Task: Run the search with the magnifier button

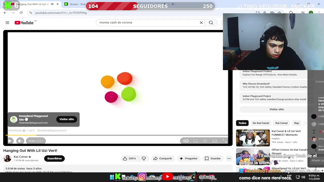Action: click(211, 22)
